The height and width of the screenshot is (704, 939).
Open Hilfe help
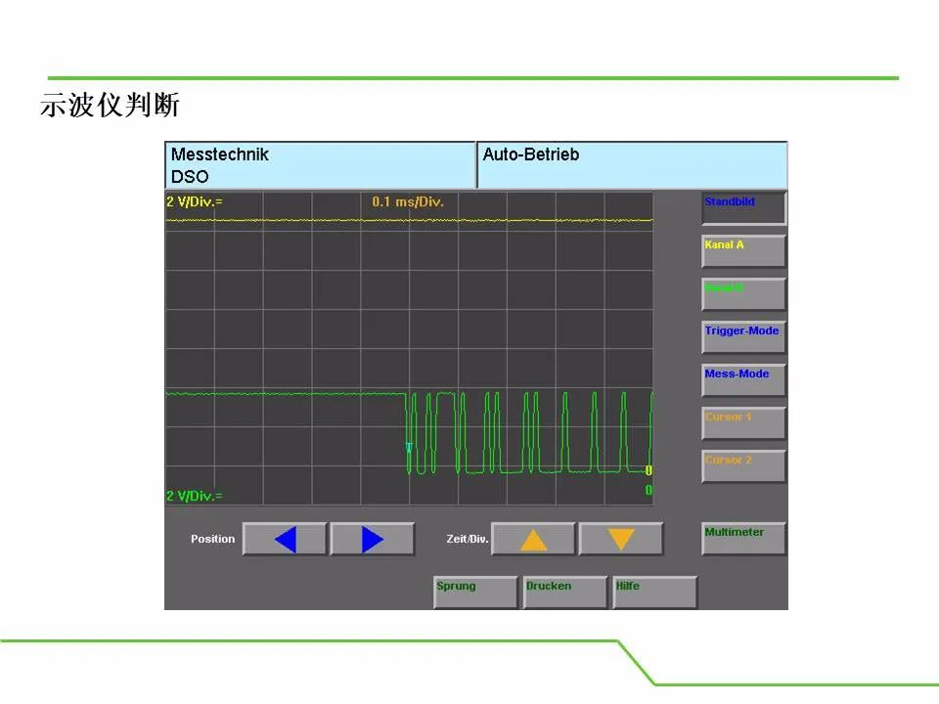point(655,593)
